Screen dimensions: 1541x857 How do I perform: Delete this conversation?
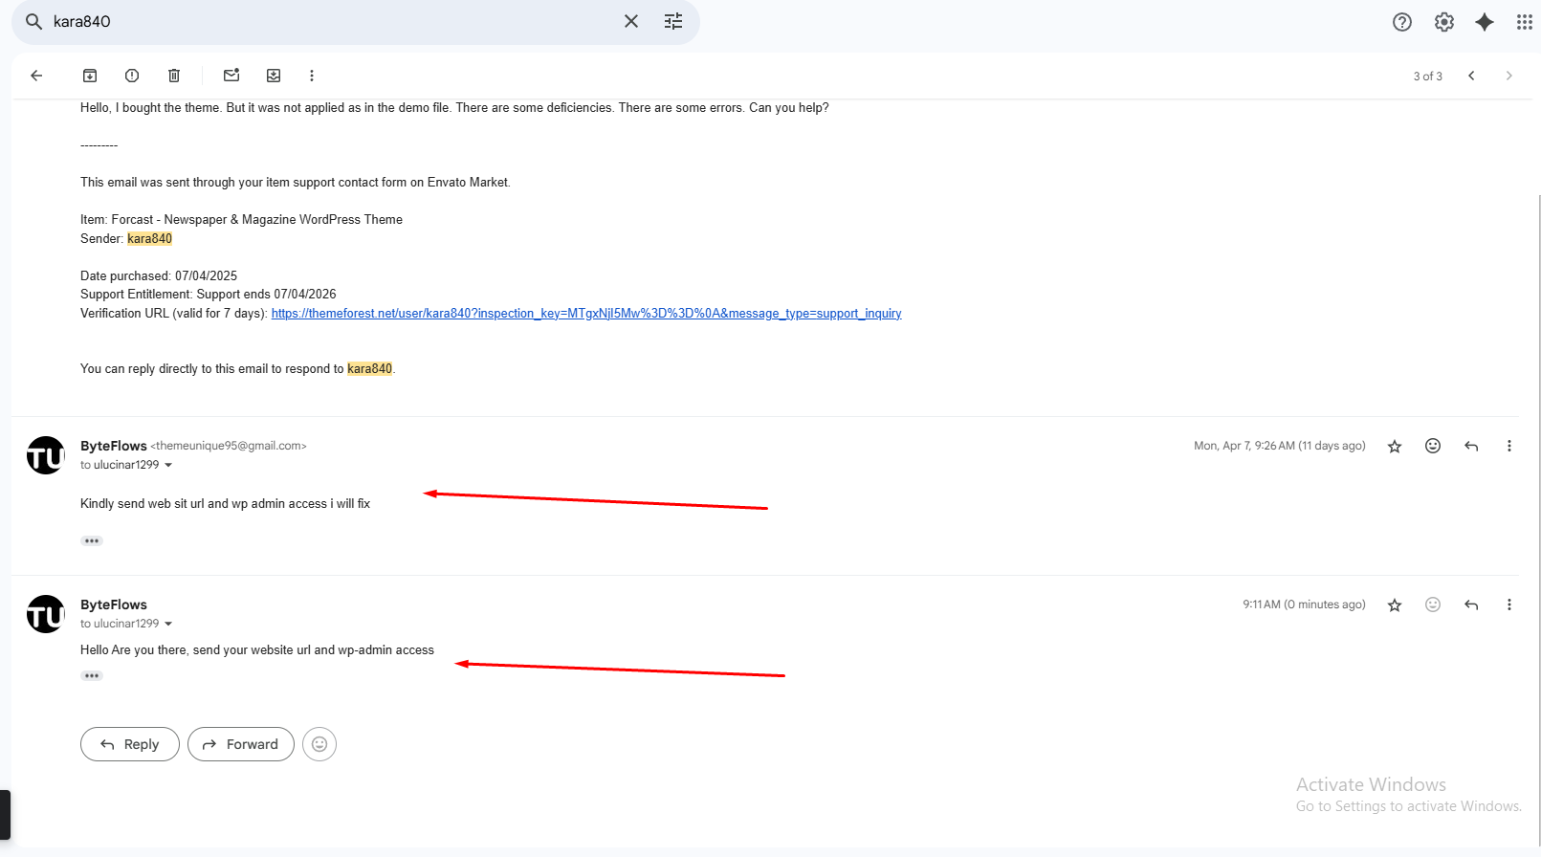[174, 76]
